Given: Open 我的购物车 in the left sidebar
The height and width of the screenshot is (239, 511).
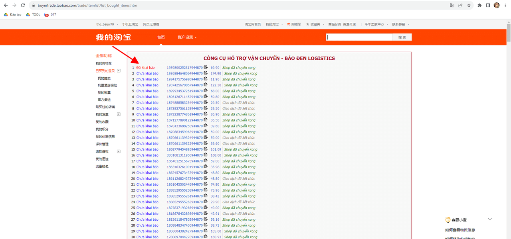Looking at the screenshot, I should point(103,63).
